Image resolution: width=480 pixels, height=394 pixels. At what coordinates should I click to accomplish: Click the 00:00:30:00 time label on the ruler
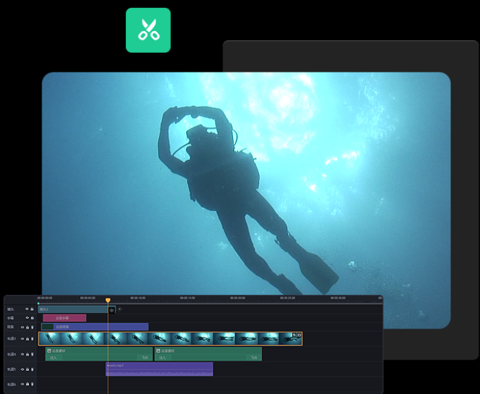338,298
